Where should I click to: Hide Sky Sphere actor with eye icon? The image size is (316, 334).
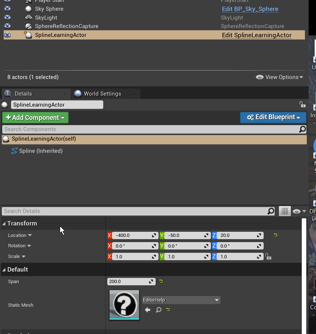click(x=7, y=8)
